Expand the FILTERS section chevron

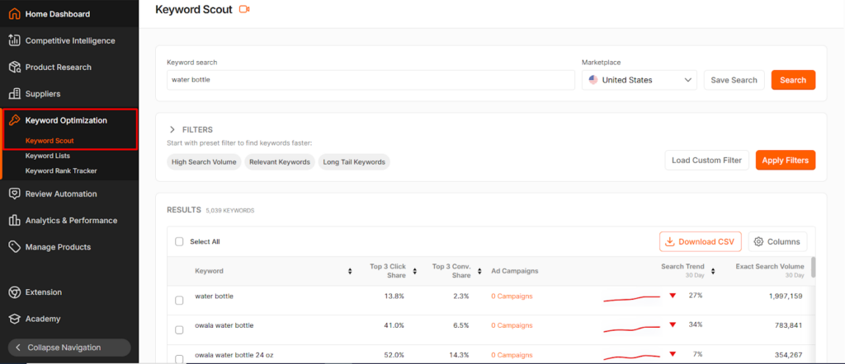172,129
